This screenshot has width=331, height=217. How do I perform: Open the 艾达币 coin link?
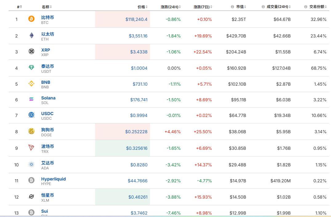click(47, 163)
